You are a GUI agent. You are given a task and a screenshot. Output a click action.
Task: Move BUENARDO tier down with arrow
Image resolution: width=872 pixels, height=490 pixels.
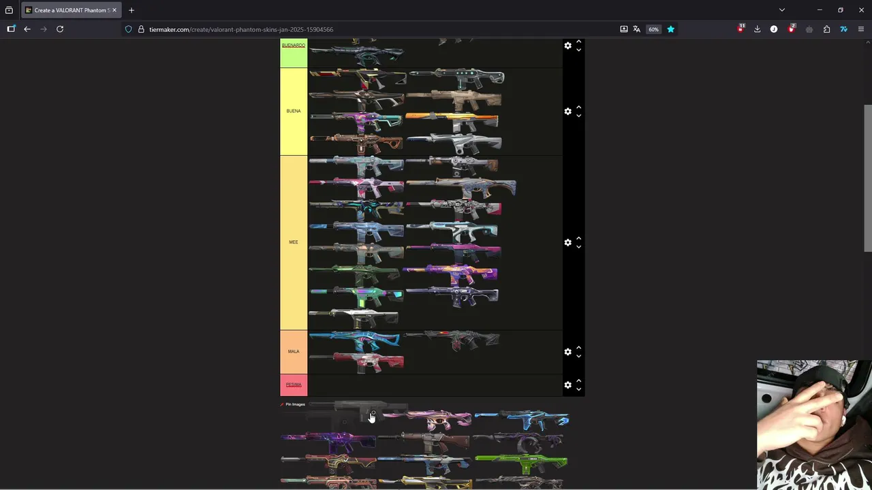(x=578, y=50)
